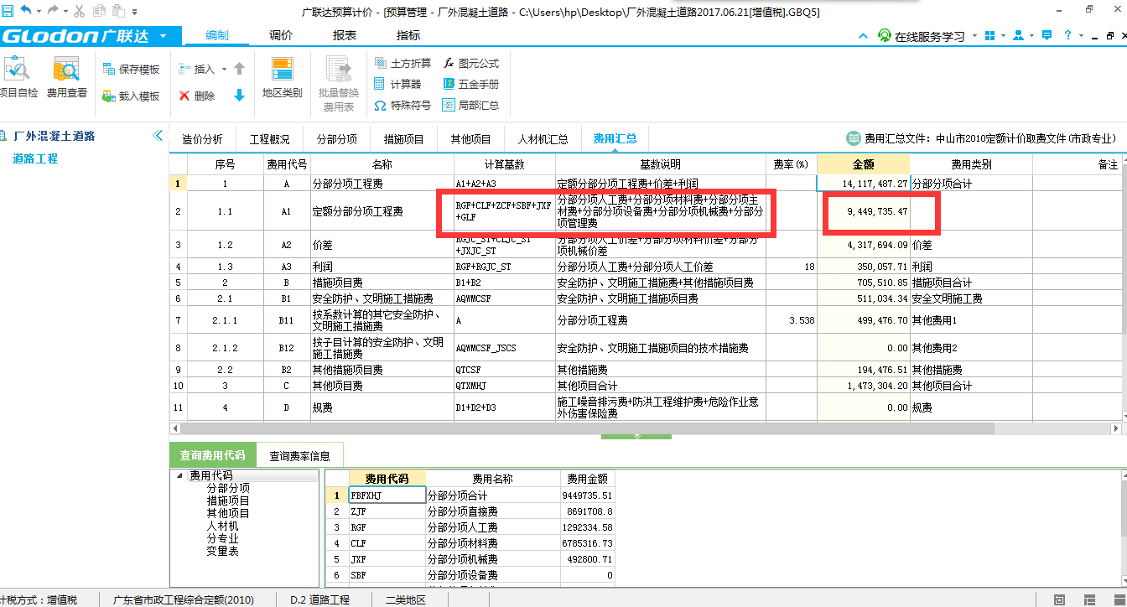Screen dimensions: 1127x607
Task: Click 载入模板 load template
Action: [131, 96]
